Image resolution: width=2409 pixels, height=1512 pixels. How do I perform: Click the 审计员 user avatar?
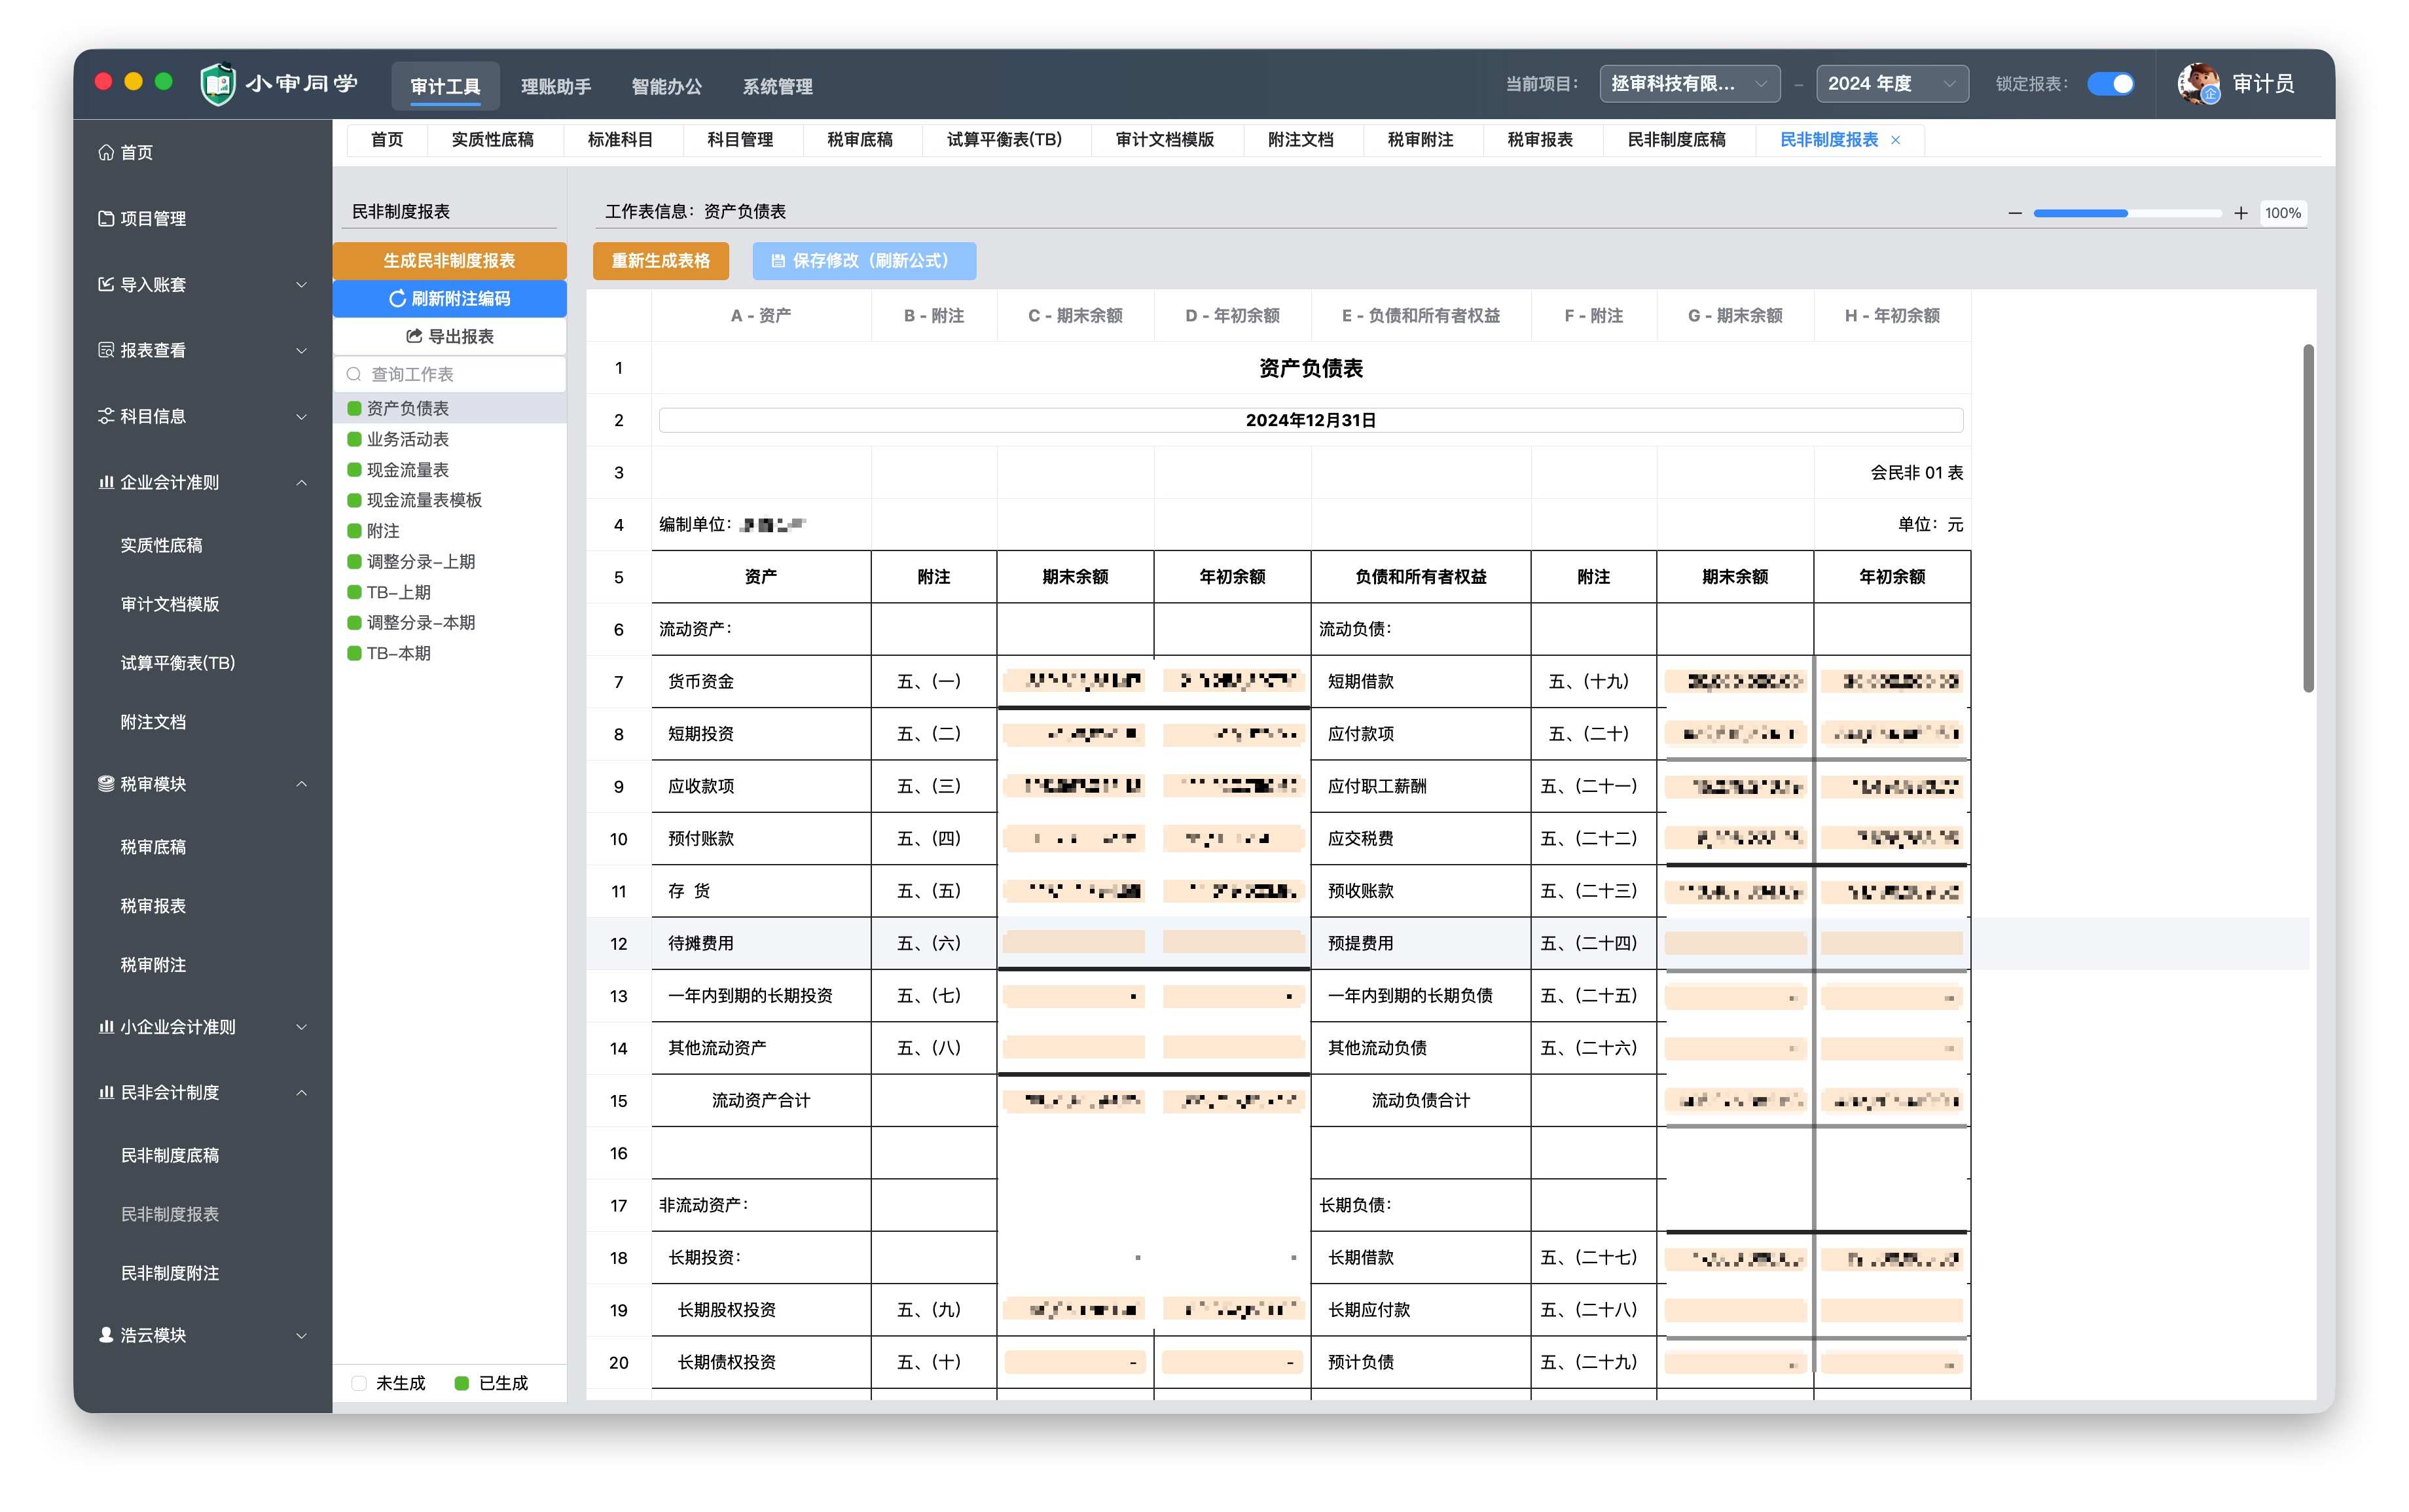2198,84
